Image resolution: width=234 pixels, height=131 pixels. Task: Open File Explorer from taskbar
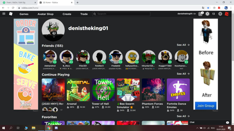pyautogui.click(x=33, y=128)
